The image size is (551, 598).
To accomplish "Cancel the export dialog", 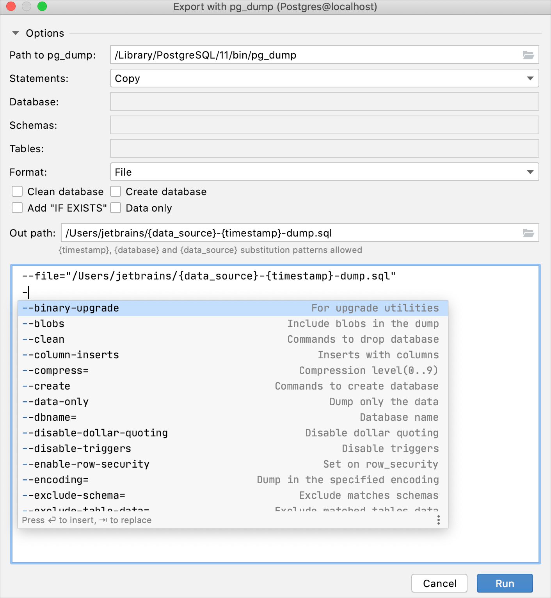I will click(x=439, y=583).
